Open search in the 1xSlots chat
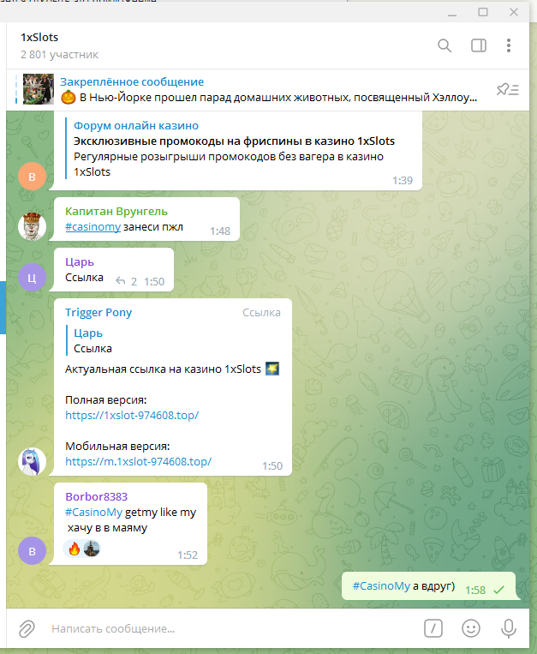This screenshot has height=654, width=537. [445, 45]
